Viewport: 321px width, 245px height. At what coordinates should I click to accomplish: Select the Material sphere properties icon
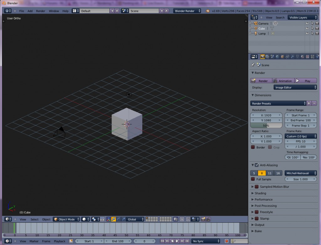point(302,56)
